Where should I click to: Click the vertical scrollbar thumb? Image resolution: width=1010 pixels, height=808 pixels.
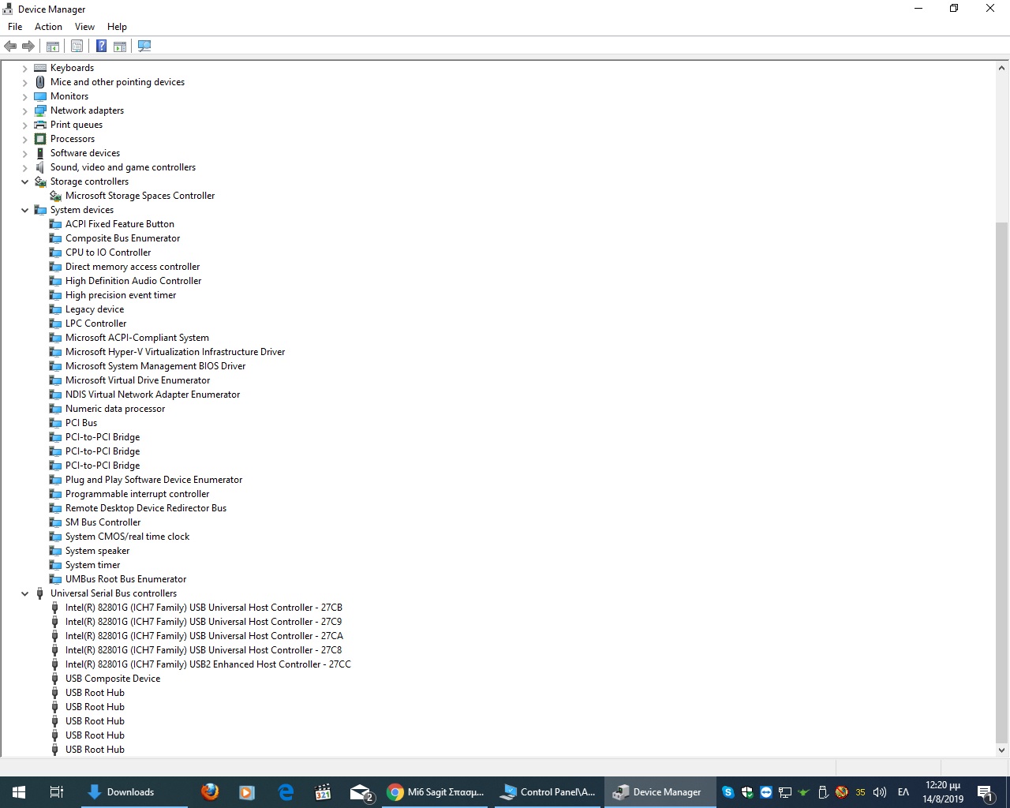[1002, 481]
